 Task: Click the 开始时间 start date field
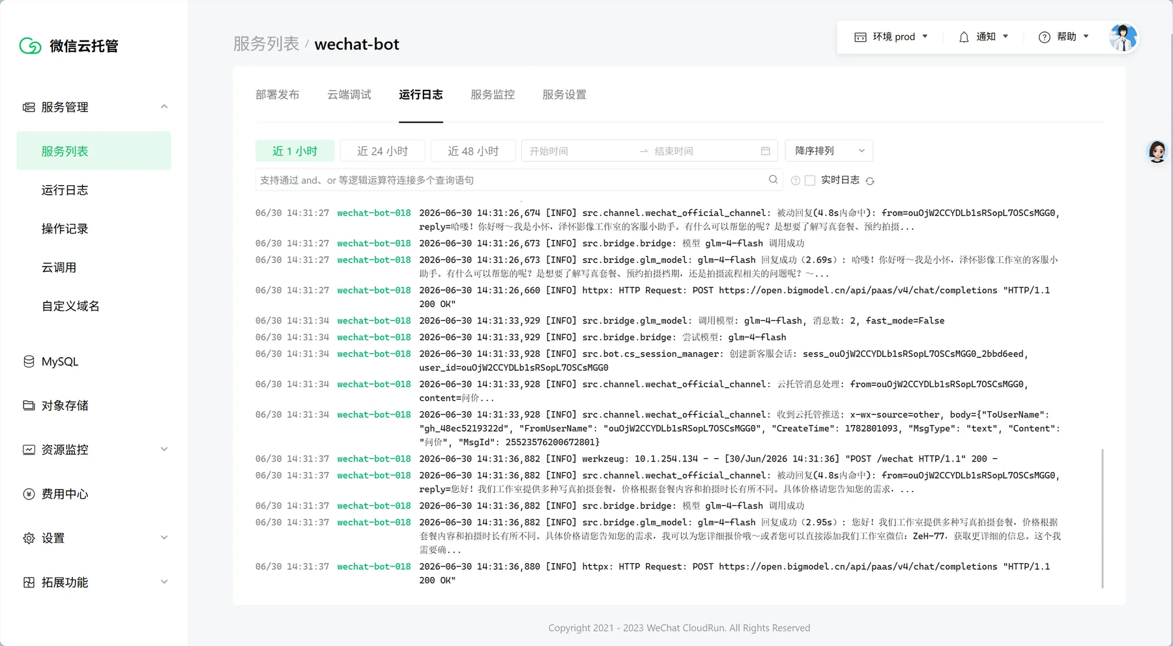[579, 151]
